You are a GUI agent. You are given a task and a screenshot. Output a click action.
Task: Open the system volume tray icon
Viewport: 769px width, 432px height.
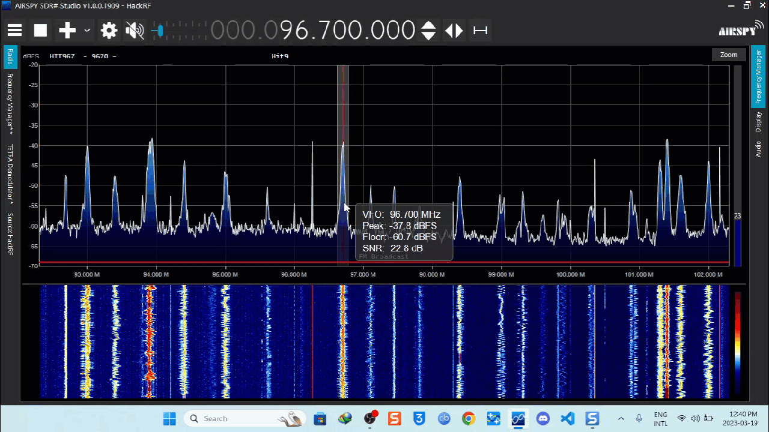coord(695,418)
